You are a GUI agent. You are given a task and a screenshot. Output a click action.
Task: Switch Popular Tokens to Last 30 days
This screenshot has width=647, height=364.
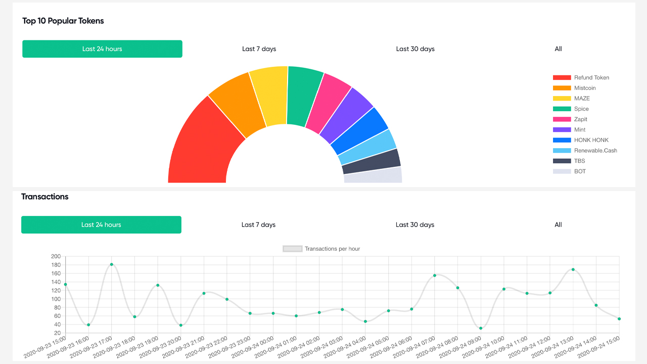(415, 49)
